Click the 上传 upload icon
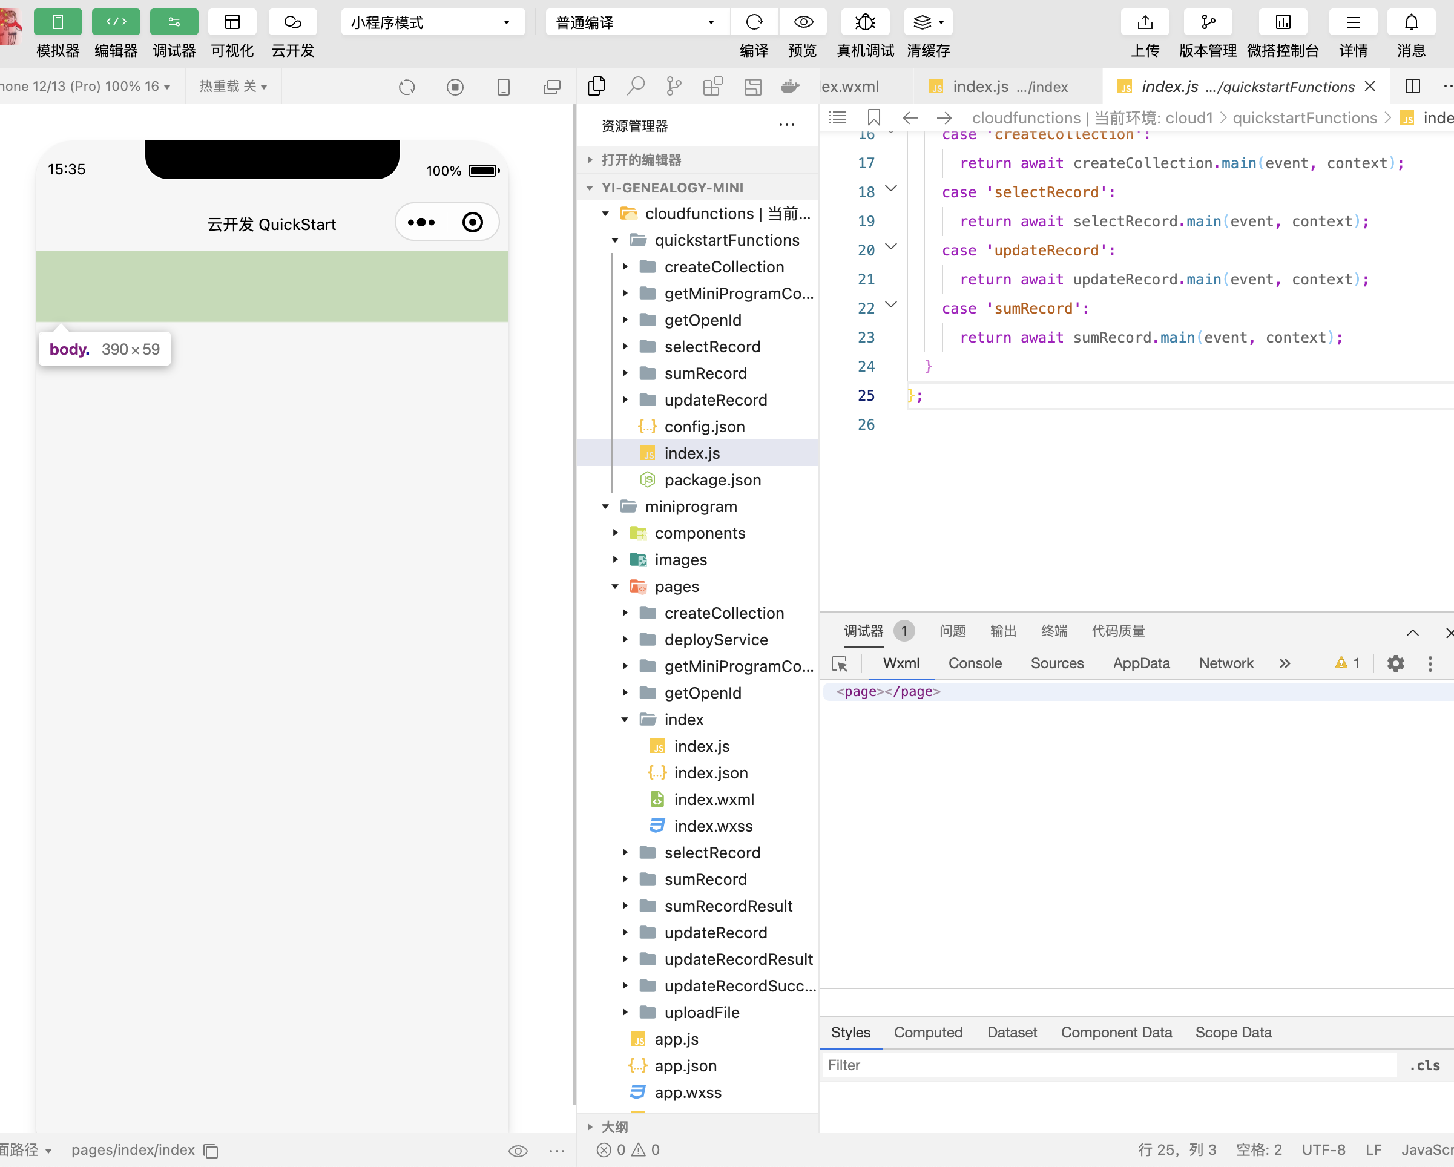 point(1145,22)
